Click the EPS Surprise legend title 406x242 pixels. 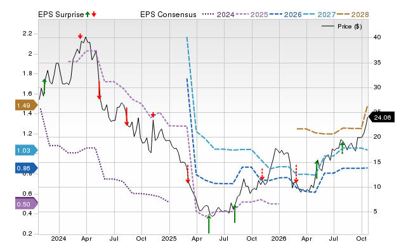61,15
